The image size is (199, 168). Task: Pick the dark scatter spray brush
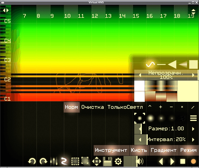tap(182, 118)
